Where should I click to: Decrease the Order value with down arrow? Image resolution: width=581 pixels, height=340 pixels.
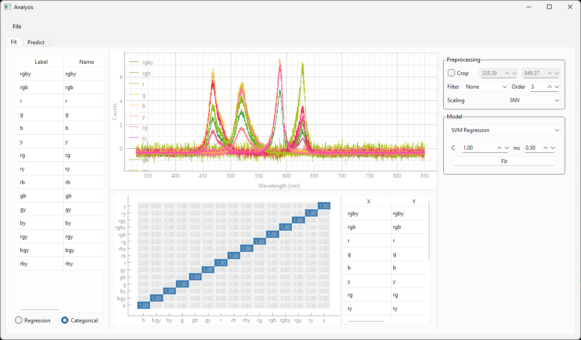click(557, 87)
